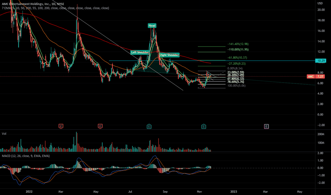Click the 2022 label on the time axis

(29, 191)
